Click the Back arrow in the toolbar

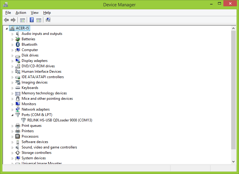pos(6,20)
